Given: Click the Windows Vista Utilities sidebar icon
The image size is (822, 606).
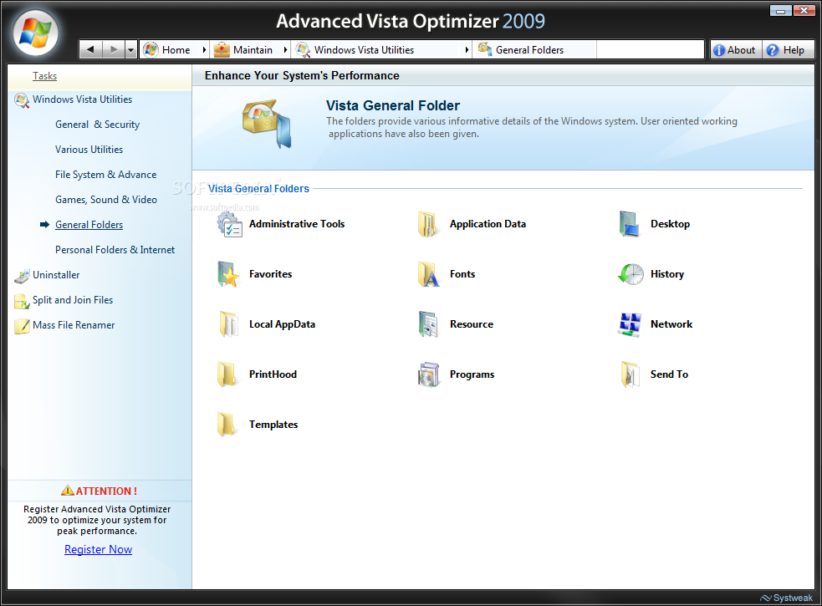Looking at the screenshot, I should tap(22, 100).
